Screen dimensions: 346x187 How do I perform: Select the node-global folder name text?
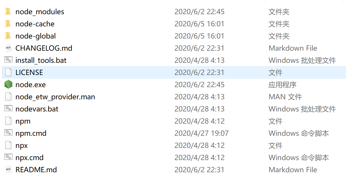tap(35, 36)
